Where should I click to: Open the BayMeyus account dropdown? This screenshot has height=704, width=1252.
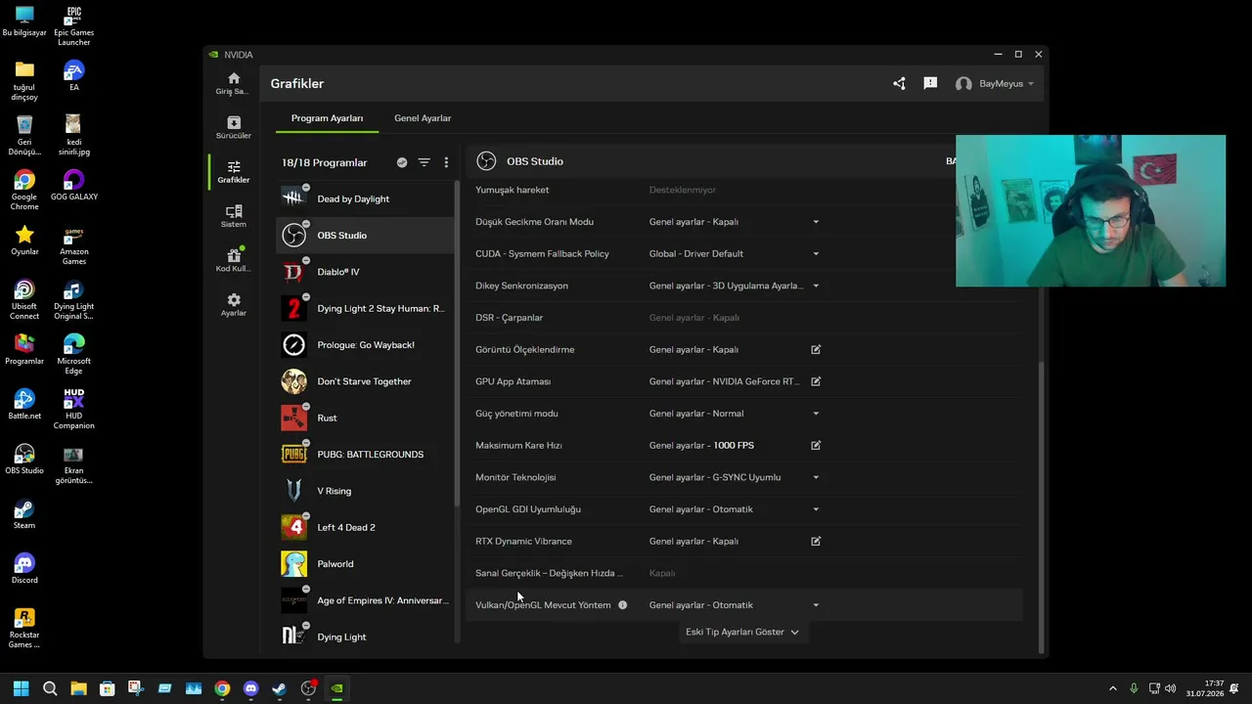coord(994,83)
